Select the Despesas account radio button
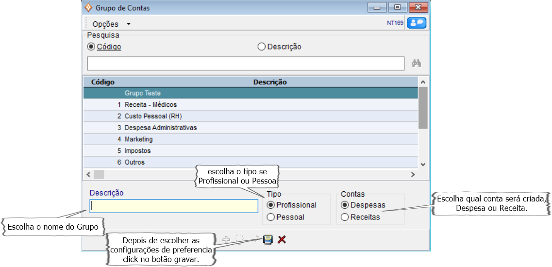The width and height of the screenshot is (552, 267). coord(345,205)
